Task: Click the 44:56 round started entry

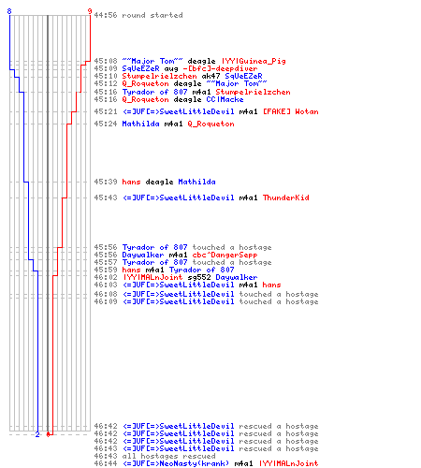Action: [138, 15]
